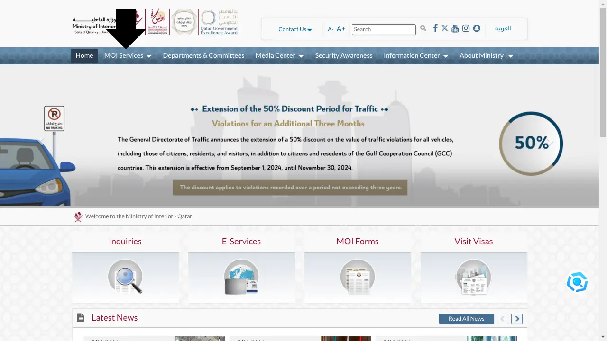The width and height of the screenshot is (607, 341).
Task: Click the search magnifier icon
Action: (423, 29)
